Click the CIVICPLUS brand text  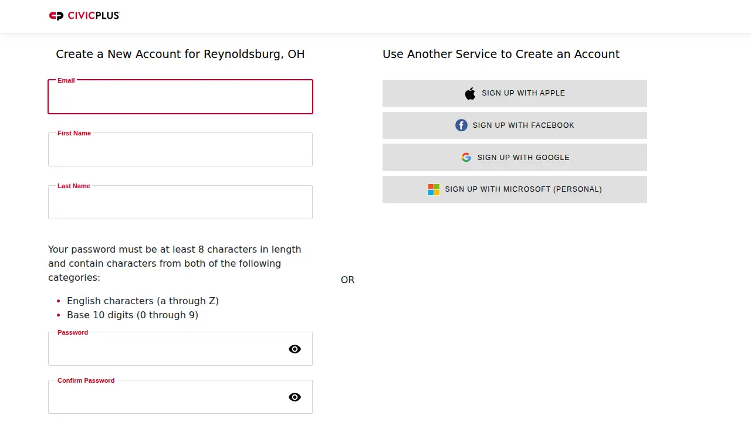pos(93,16)
